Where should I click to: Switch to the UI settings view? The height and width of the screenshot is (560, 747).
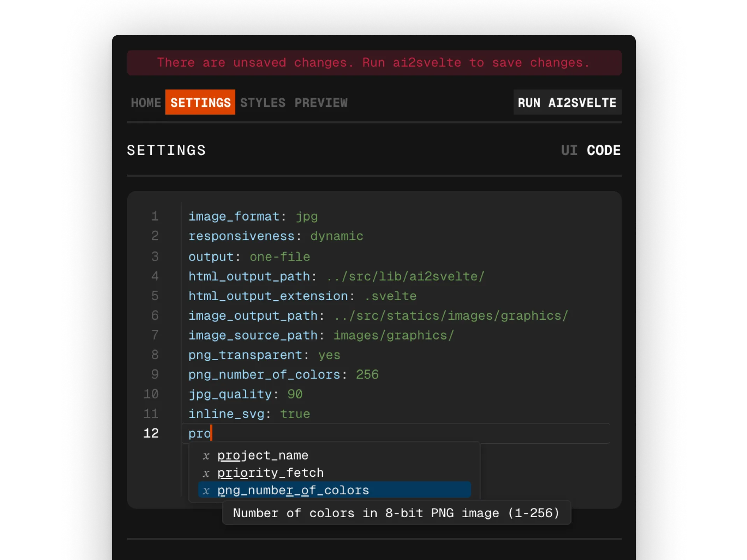[569, 150]
